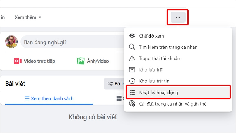Open the three-dots profile options button
236x133 pixels.
point(178,17)
